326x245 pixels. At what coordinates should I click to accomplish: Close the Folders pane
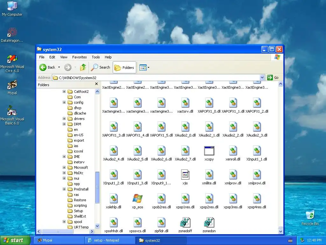point(96,84)
